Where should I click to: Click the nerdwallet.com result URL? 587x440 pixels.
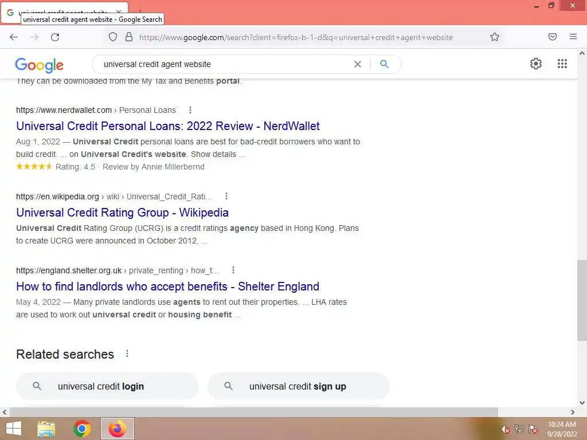coord(64,110)
